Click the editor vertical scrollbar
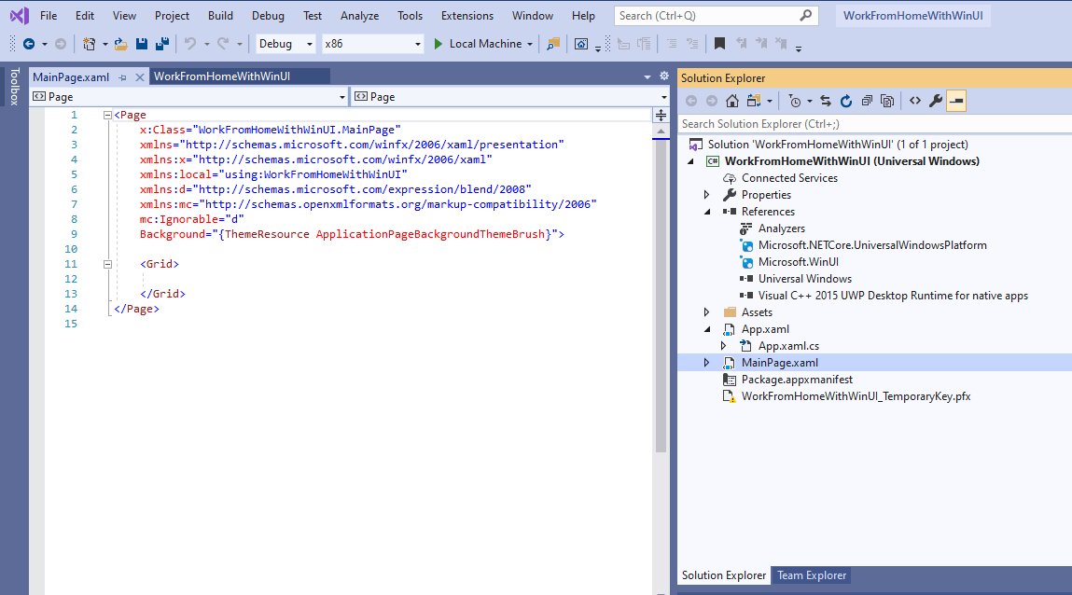This screenshot has width=1072, height=595. 661,297
